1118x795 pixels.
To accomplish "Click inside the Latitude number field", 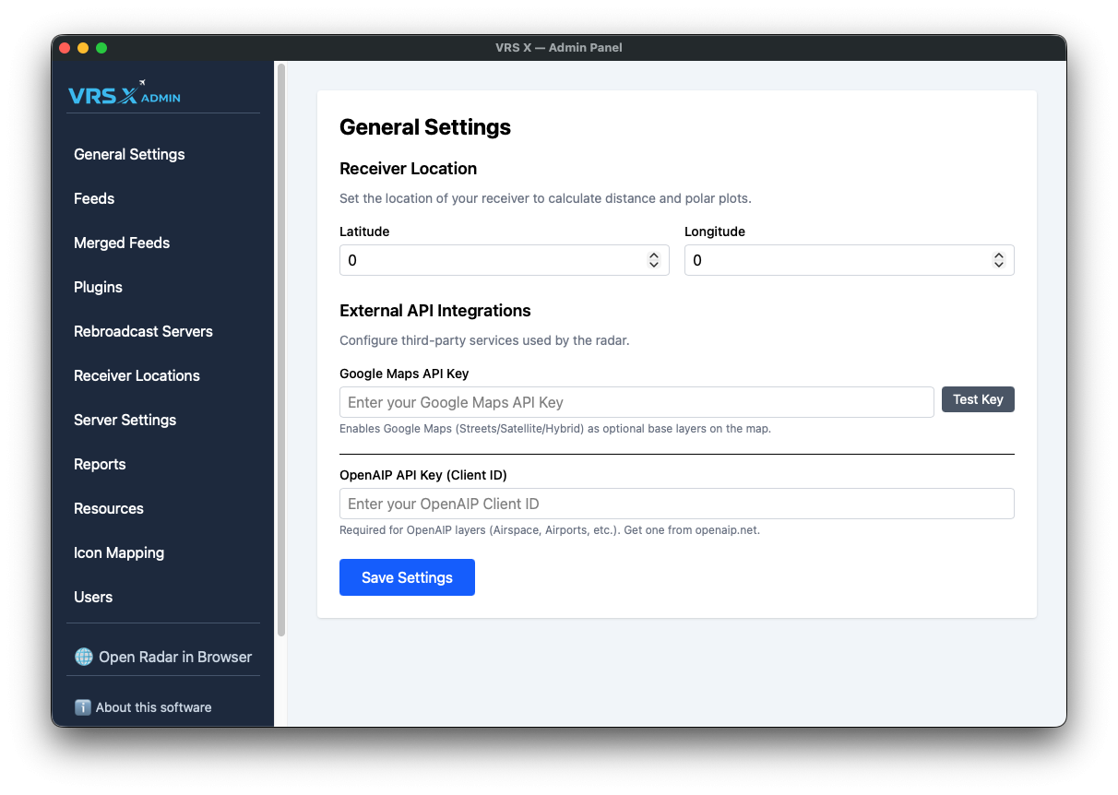I will tap(489, 260).
